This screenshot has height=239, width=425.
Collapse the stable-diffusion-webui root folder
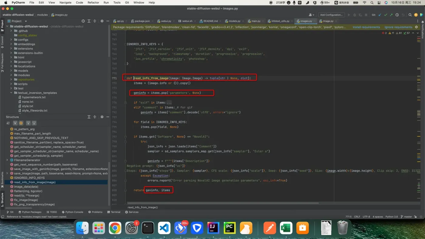click(x=7, y=26)
